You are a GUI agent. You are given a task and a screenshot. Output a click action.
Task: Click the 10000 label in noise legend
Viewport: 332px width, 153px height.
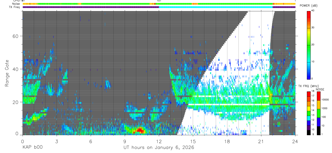tap(325, 100)
